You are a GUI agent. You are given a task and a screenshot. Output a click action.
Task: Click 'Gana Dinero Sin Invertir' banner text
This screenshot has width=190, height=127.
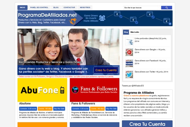(x=91, y=18)
